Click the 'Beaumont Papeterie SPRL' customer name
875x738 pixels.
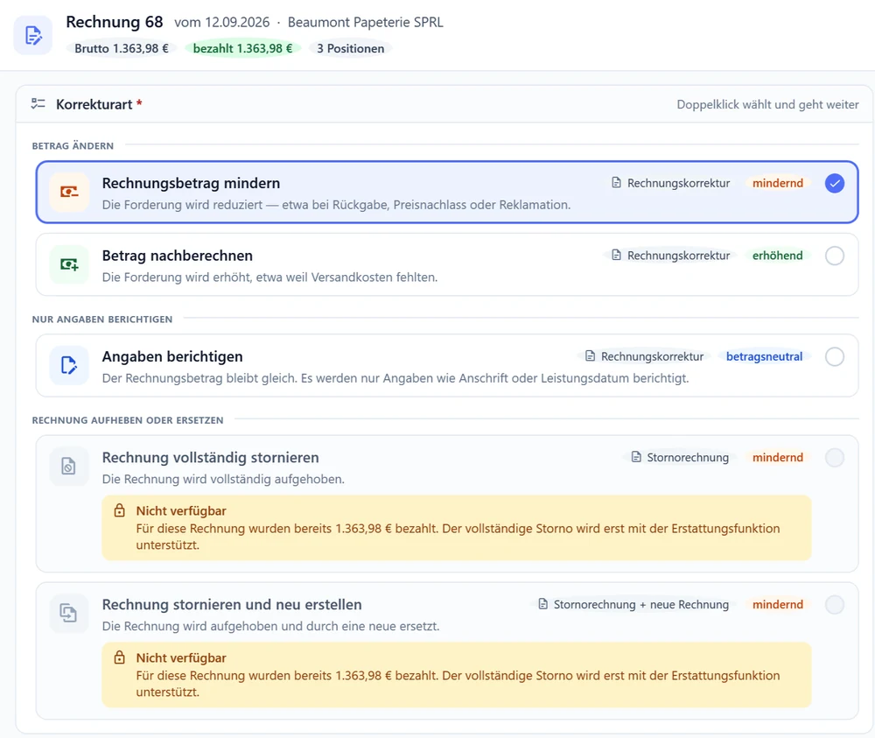tap(366, 23)
